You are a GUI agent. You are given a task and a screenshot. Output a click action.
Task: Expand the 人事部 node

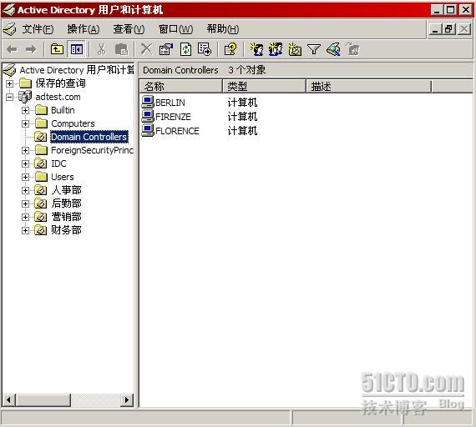26,190
